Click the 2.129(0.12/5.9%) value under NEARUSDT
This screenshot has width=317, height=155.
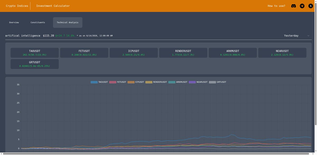[282, 55]
